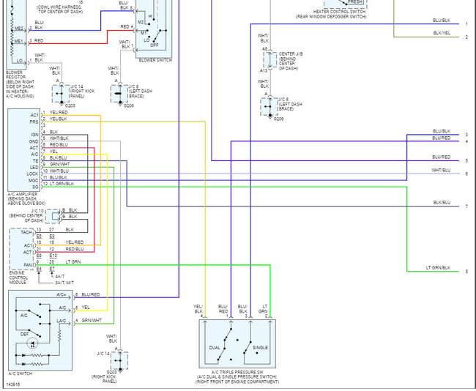
Task: Select the ENGINE CONTROL MODULE label
Action: [18, 278]
